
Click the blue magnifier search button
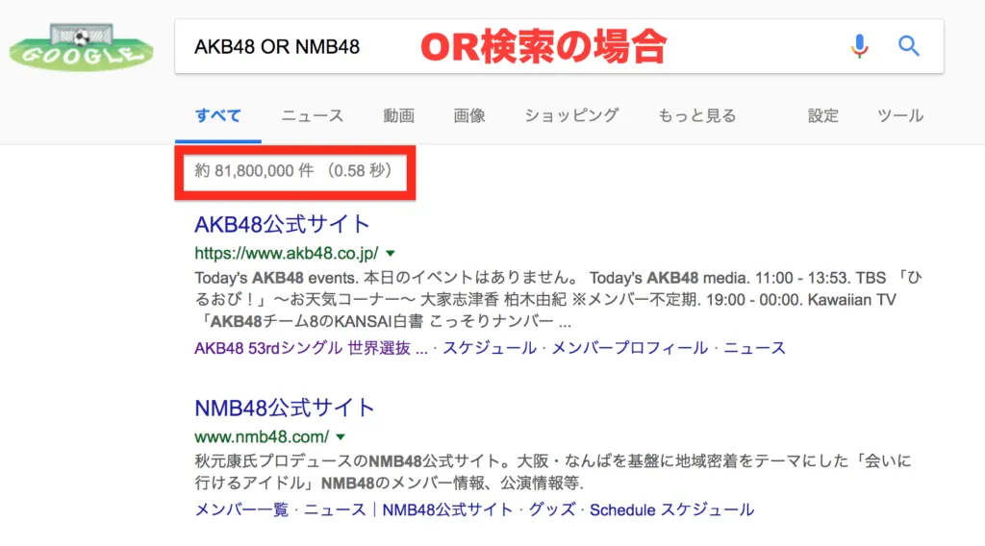pyautogui.click(x=908, y=46)
